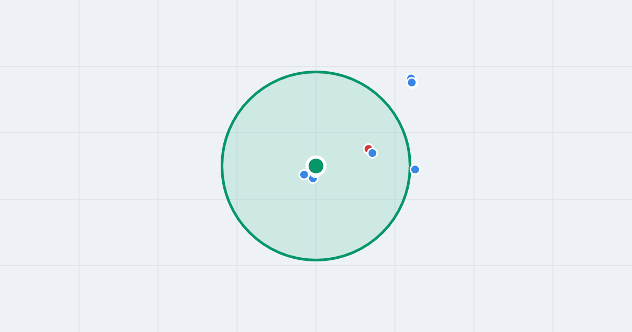This screenshot has height=332, width=632.
Task: Click the red map marker
Action: (369, 149)
